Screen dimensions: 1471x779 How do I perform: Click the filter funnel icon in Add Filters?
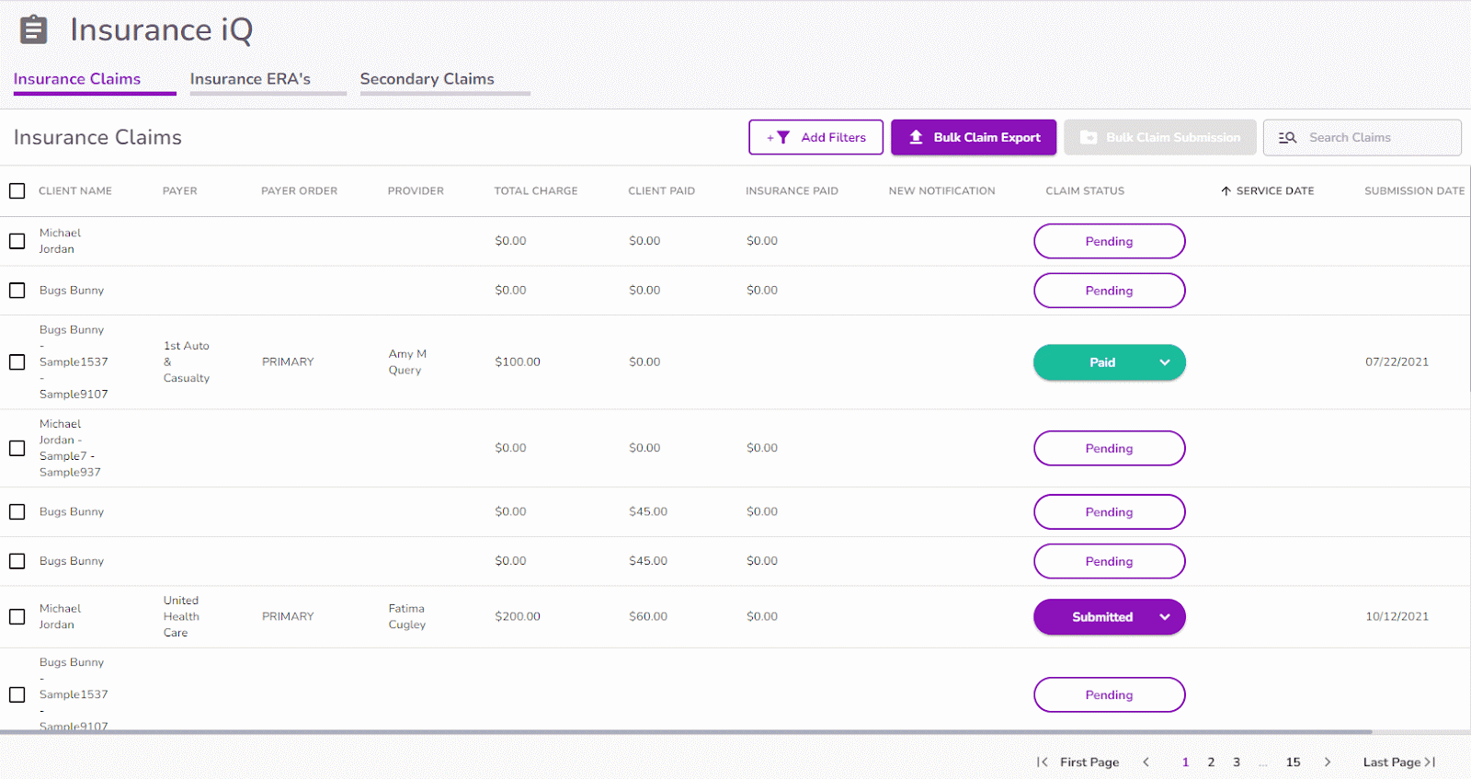coord(782,137)
